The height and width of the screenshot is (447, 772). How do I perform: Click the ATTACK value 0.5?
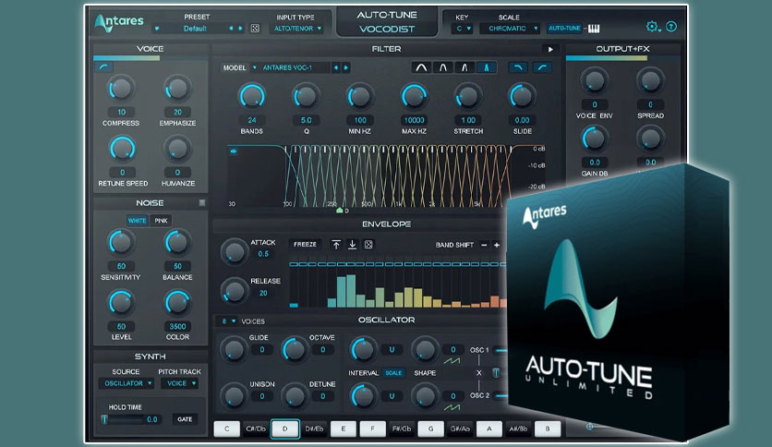coord(263,254)
